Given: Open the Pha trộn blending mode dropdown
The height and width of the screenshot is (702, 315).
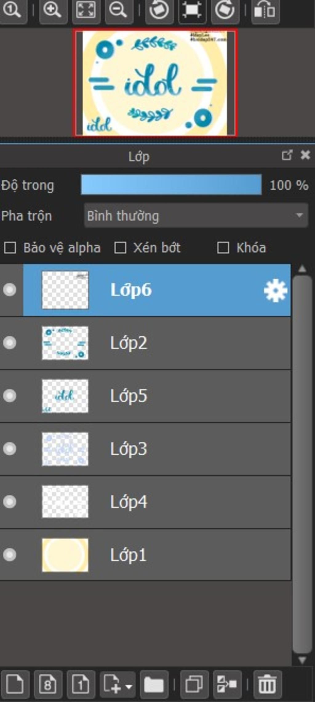Looking at the screenshot, I should pyautogui.click(x=196, y=215).
